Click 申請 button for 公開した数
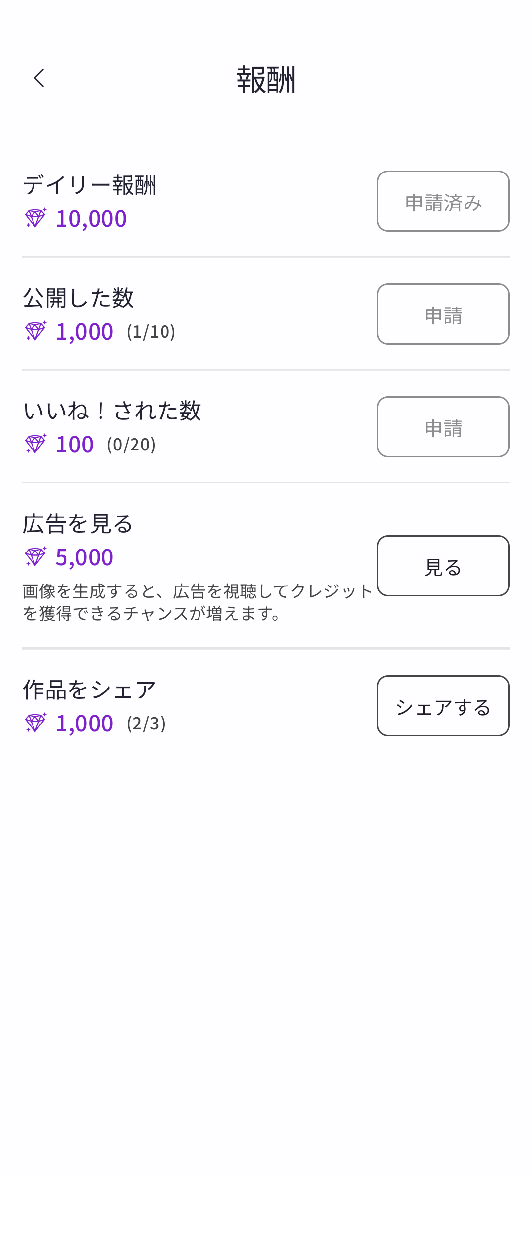The width and height of the screenshot is (532, 1242). coord(443,314)
